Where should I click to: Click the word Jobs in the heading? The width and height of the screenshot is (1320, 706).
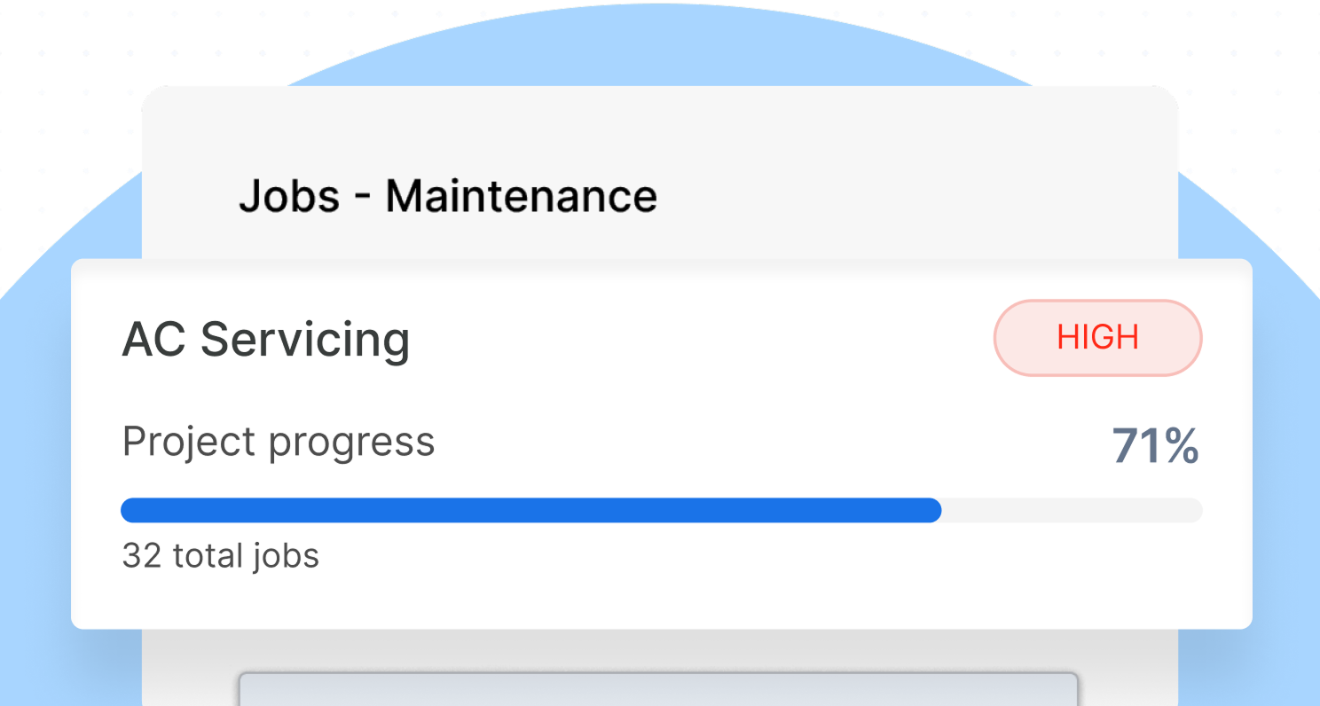tap(289, 196)
